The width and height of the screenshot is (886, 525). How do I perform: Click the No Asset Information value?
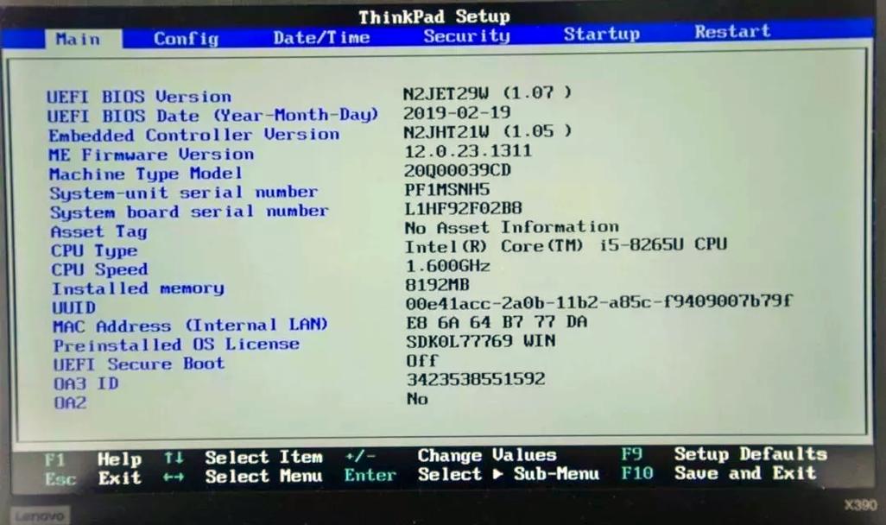pos(511,227)
